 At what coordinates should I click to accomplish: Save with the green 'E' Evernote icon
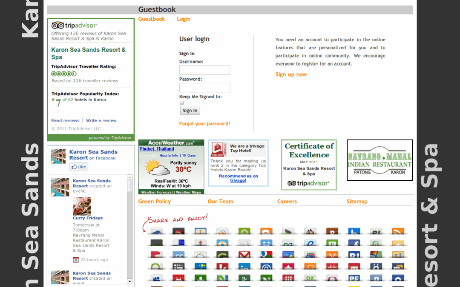[332, 243]
